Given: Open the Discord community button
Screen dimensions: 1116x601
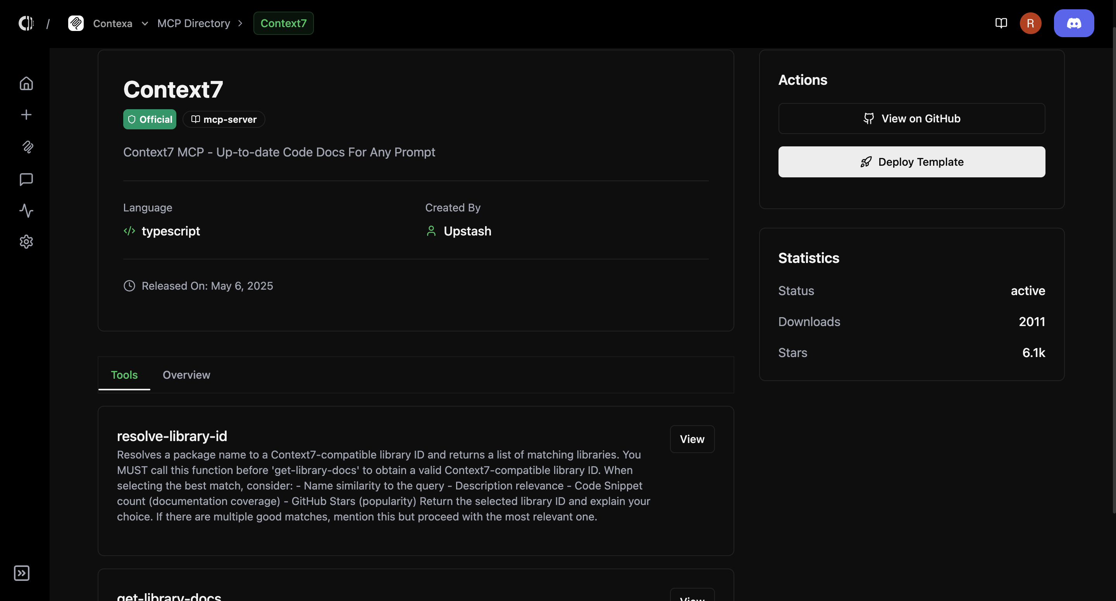Looking at the screenshot, I should click(x=1074, y=23).
